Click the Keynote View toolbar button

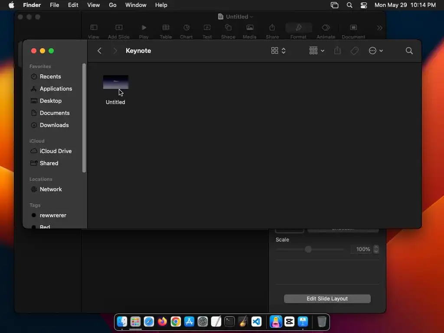click(x=94, y=31)
